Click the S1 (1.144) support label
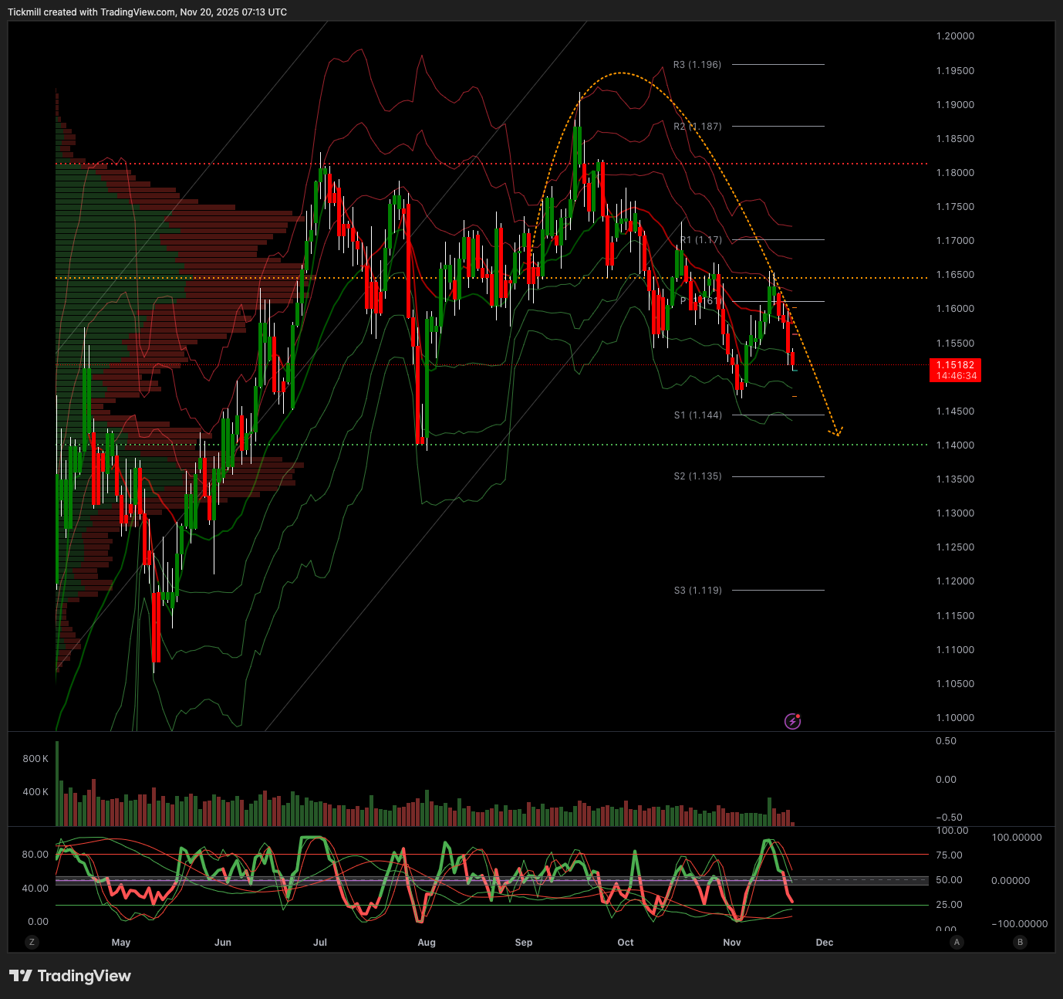 (698, 415)
